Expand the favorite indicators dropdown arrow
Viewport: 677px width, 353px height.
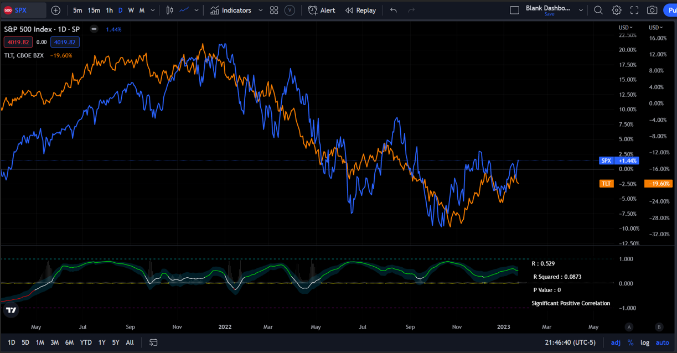point(261,10)
